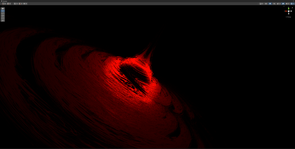Select the combined Transform tool
The image size is (295, 149).
3,20
